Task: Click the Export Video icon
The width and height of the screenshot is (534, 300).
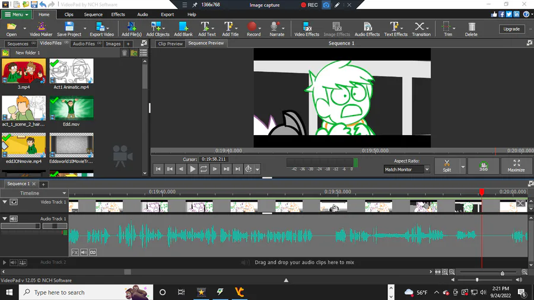Action: [x=101, y=29]
